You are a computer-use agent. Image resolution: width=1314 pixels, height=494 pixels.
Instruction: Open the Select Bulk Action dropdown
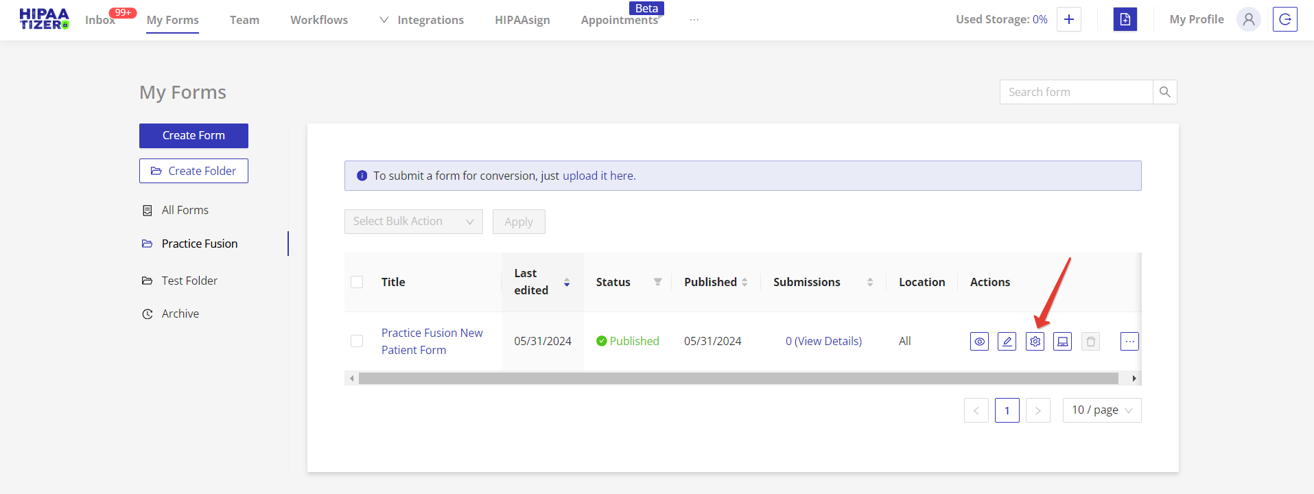click(x=413, y=222)
